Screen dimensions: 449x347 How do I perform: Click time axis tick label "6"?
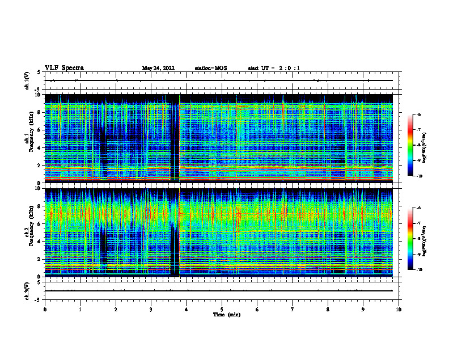257,310
